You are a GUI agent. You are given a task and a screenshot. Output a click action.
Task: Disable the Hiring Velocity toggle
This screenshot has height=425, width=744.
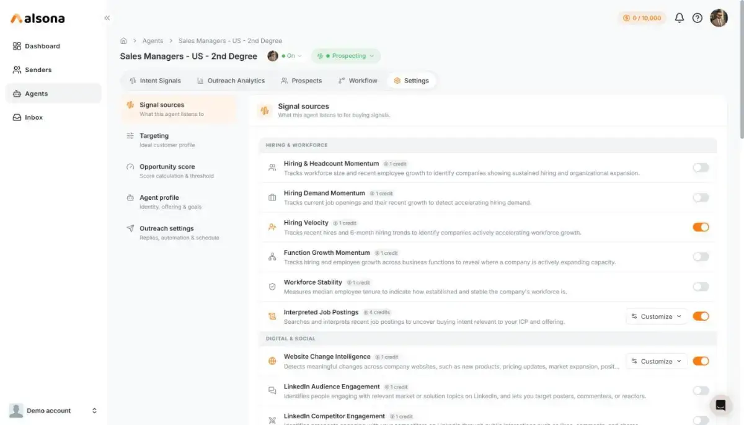pyautogui.click(x=701, y=227)
